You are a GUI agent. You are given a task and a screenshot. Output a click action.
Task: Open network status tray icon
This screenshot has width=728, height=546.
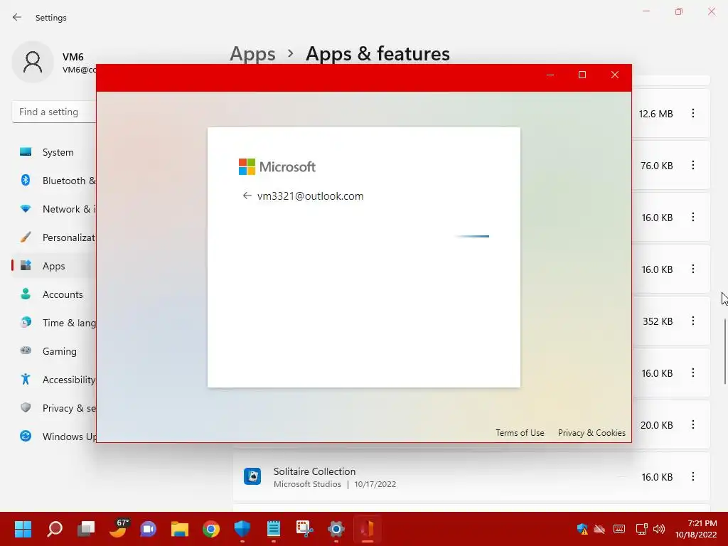641,529
